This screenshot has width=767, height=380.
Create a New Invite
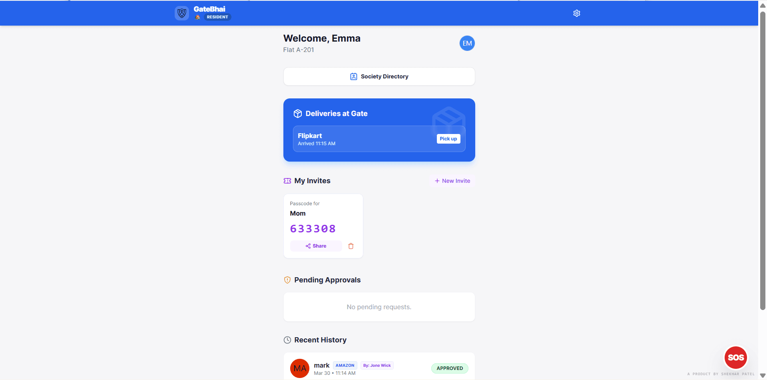click(452, 181)
